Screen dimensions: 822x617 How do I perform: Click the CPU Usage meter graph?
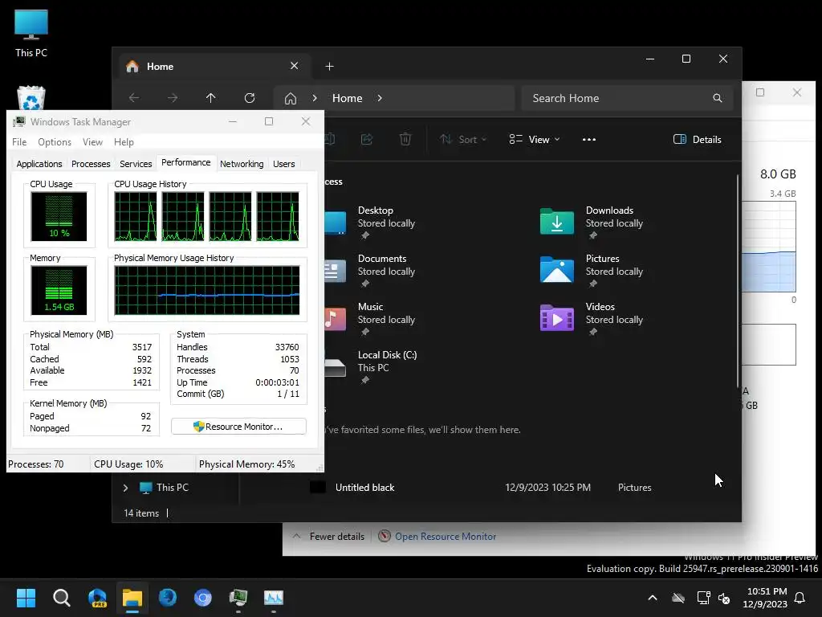click(x=59, y=216)
